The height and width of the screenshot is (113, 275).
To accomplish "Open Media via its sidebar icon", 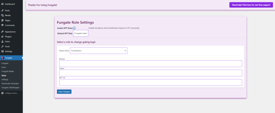I will click(2, 15).
